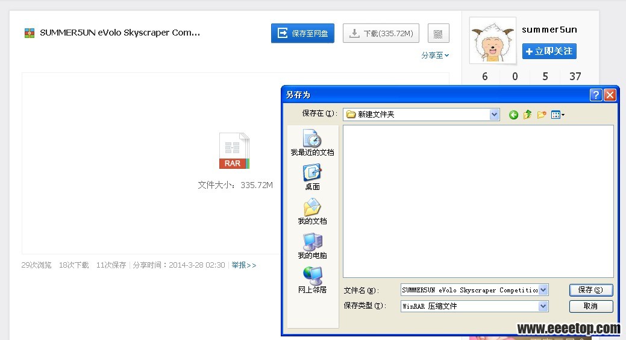626x340 pixels.
Task: Click the 5 count in user stats
Action: coord(545,77)
